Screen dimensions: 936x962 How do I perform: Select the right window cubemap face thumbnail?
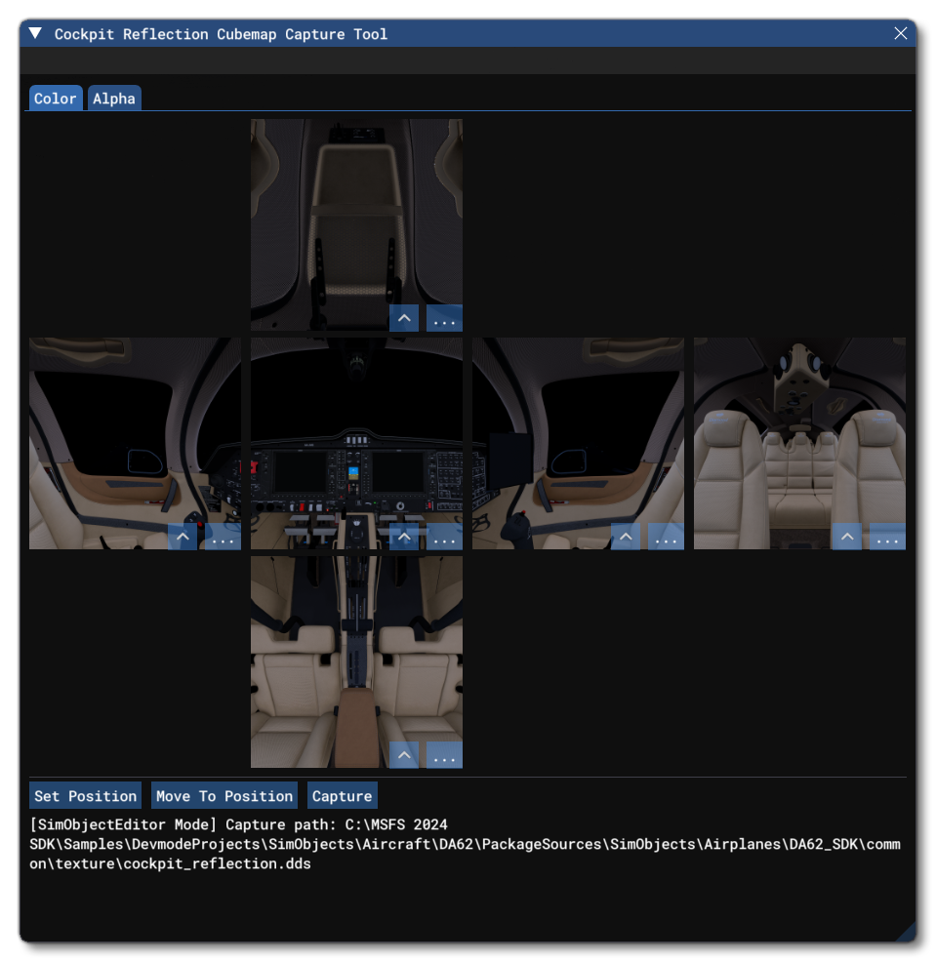pyautogui.click(x=578, y=444)
